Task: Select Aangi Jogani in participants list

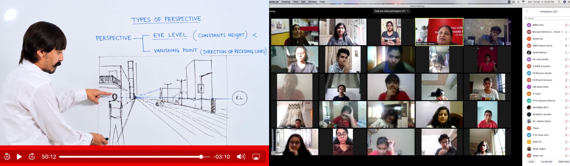Action: pyautogui.click(x=547, y=149)
